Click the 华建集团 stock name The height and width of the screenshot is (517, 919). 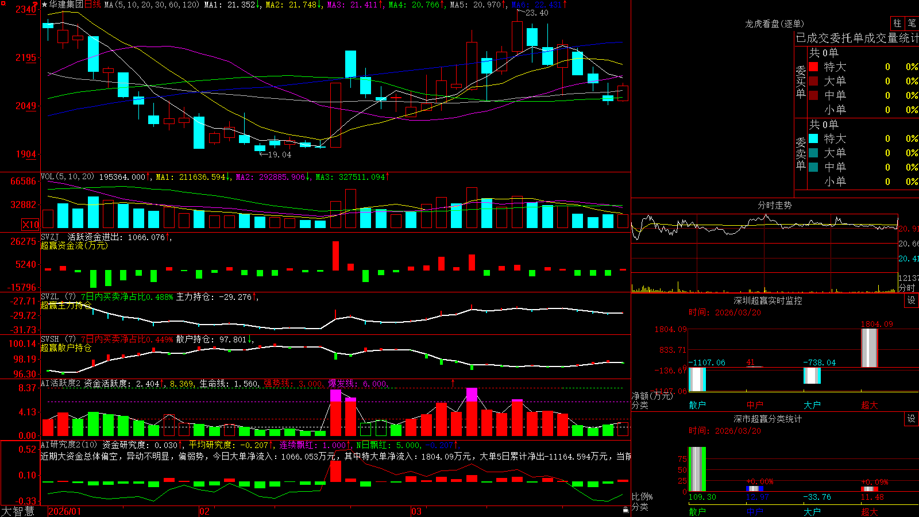pyautogui.click(x=66, y=5)
